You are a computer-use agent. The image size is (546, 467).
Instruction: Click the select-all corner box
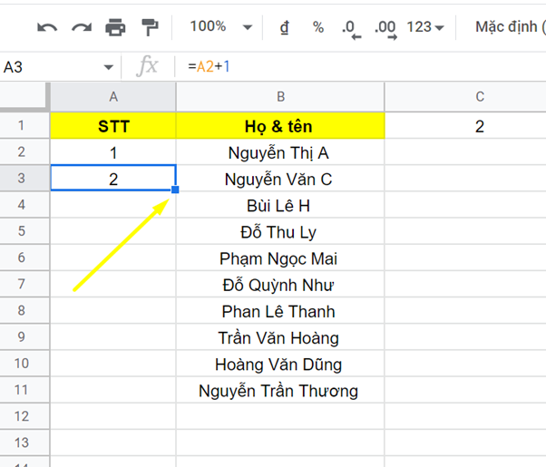(24, 96)
